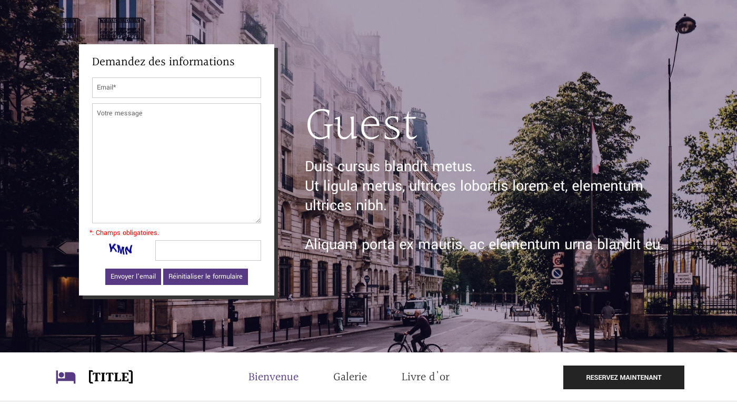The height and width of the screenshot is (414, 737).
Task: Submit with Envoyer l'email button
Action: click(133, 277)
